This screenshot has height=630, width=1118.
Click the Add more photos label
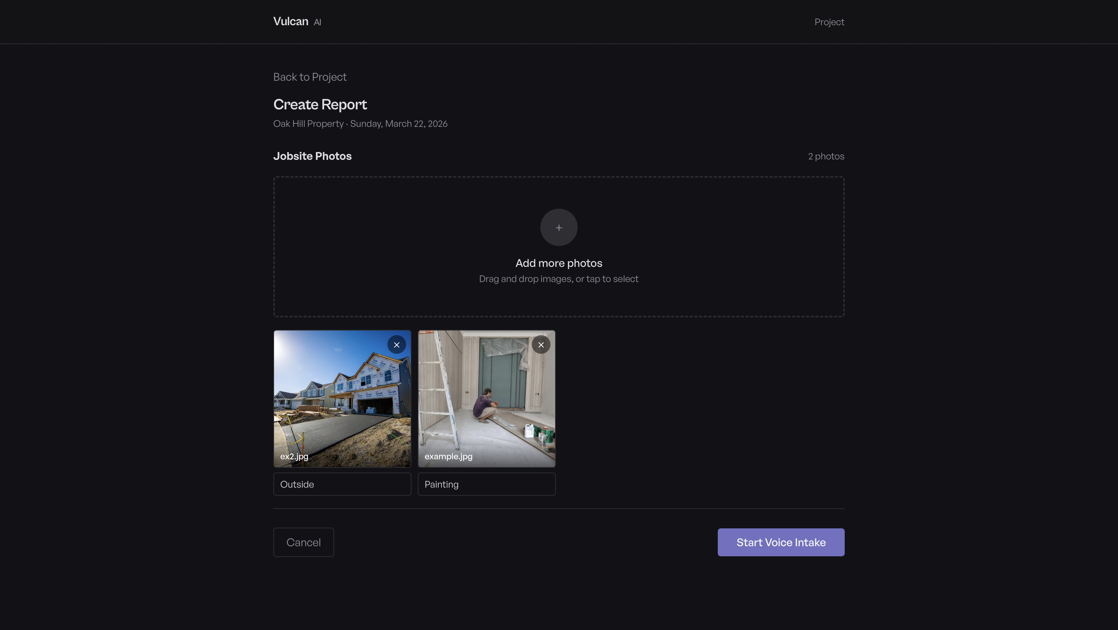559,263
